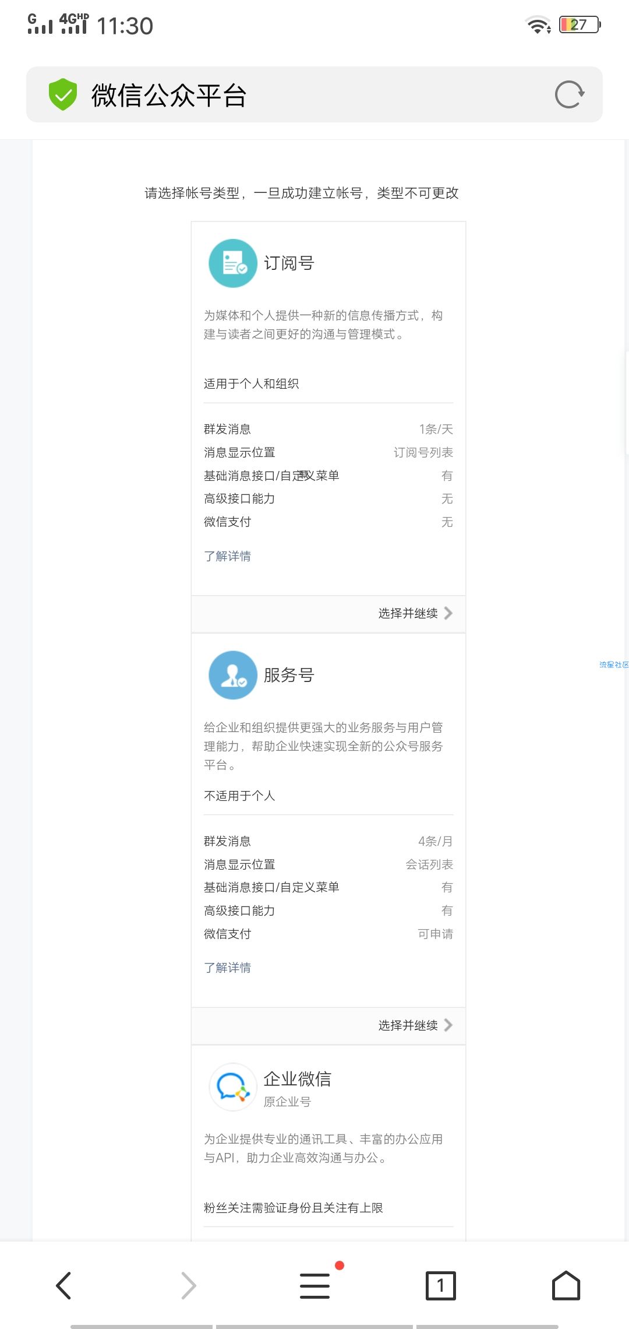This screenshot has height=1329, width=629.
Task: Go to the browser home page
Action: (x=566, y=1285)
